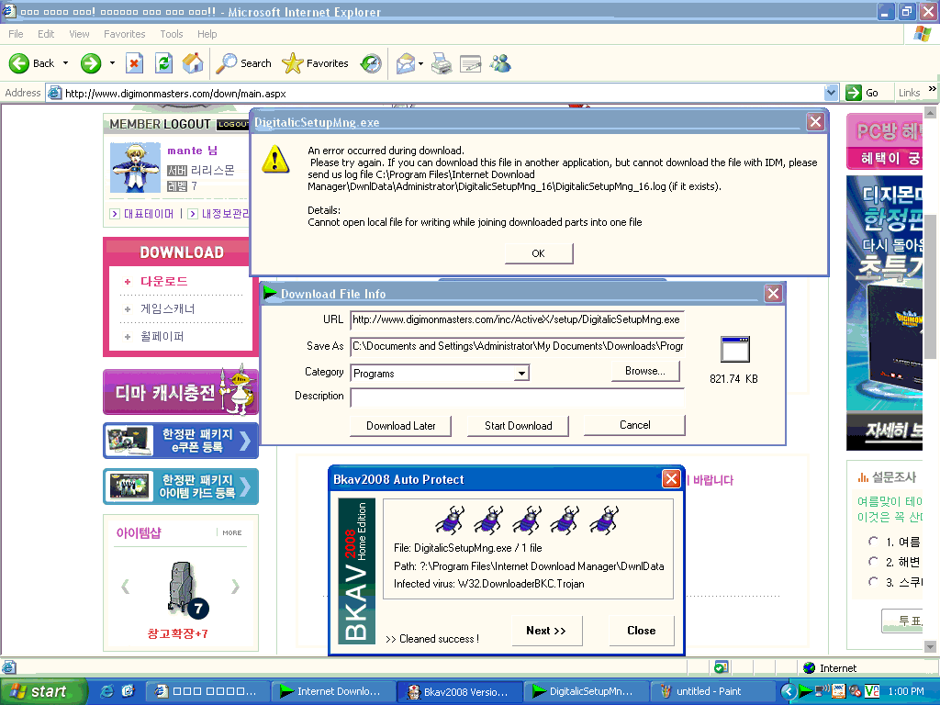
Task: Open the Search magnifier in toolbar
Action: click(x=227, y=63)
